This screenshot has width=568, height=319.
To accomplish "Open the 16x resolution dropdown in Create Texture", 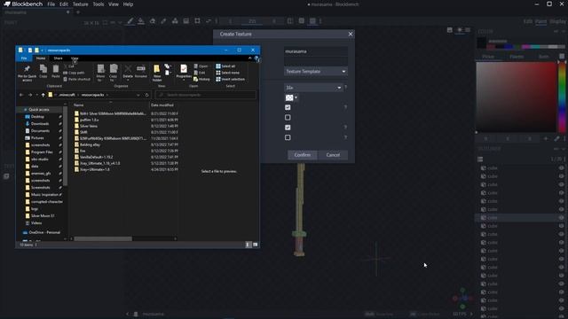I will 313,88.
